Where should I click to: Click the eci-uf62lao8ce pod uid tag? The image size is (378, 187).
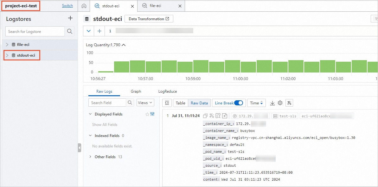pyautogui.click(x=327, y=116)
